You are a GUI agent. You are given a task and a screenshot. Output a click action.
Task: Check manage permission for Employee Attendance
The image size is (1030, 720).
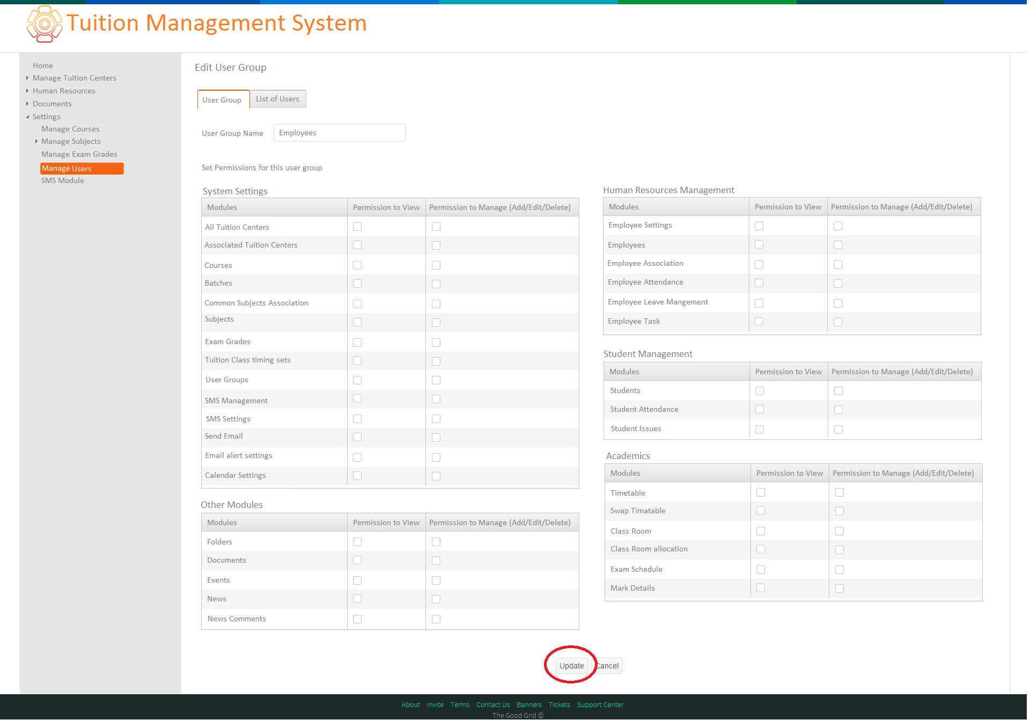coord(838,284)
